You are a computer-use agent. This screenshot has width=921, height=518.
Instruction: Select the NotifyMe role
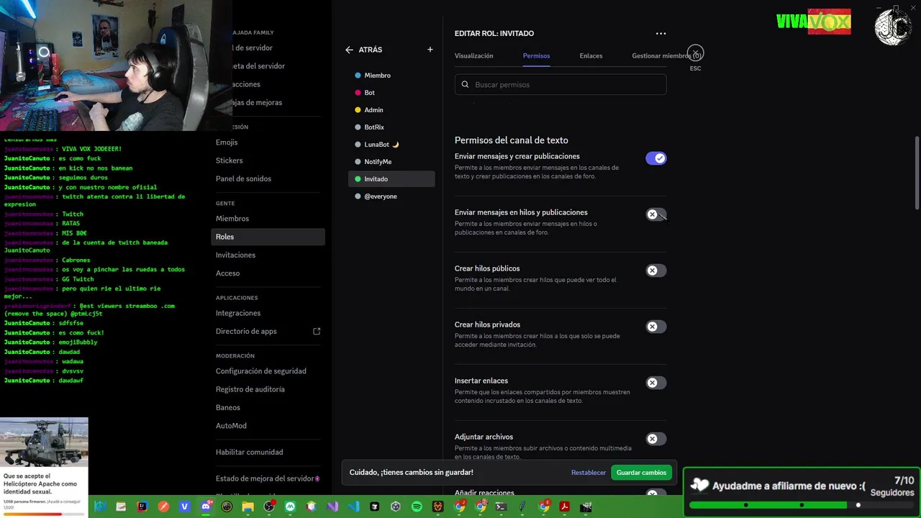tap(391, 162)
